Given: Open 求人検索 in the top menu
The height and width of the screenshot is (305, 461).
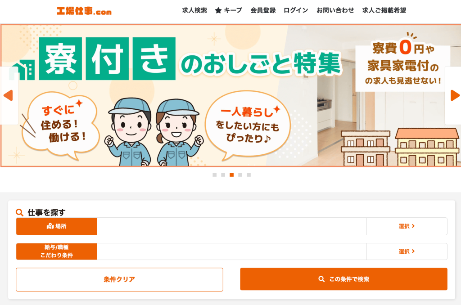Looking at the screenshot, I should 194,10.
